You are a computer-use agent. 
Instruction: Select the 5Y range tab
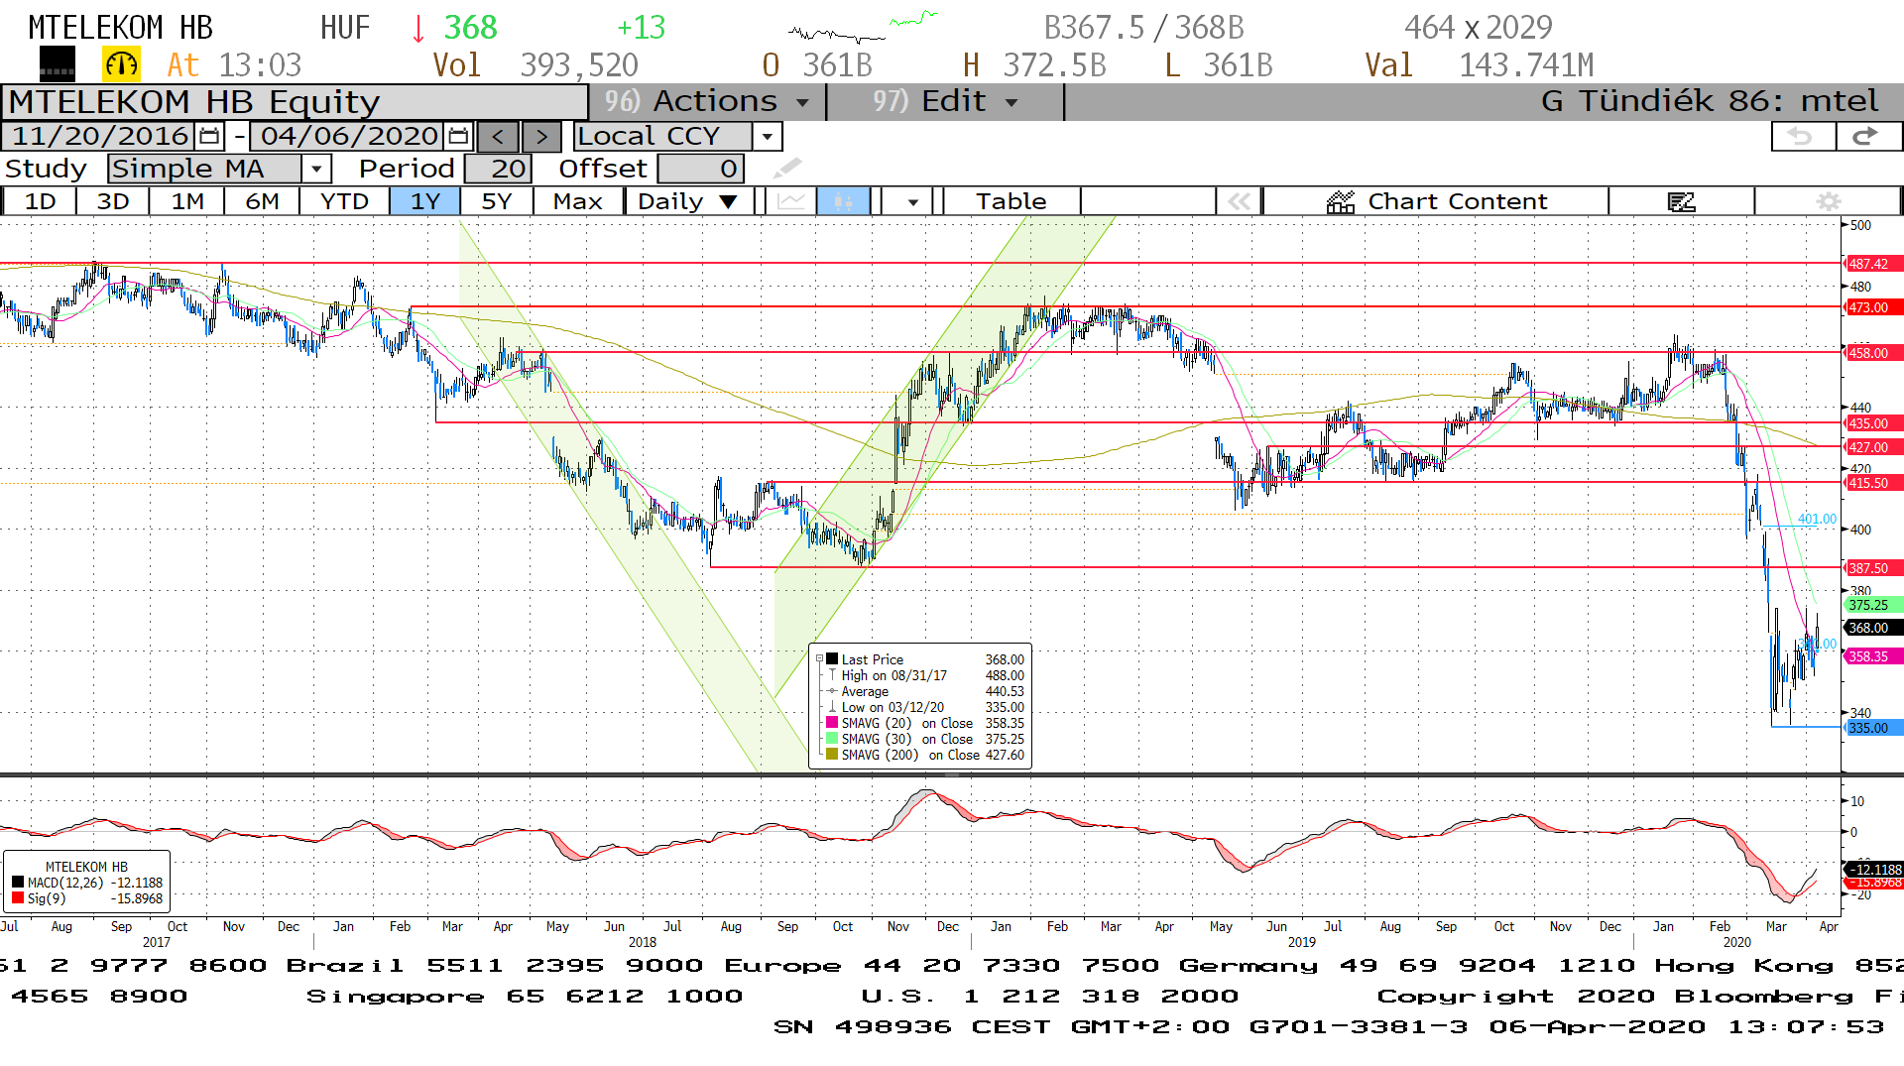click(497, 201)
